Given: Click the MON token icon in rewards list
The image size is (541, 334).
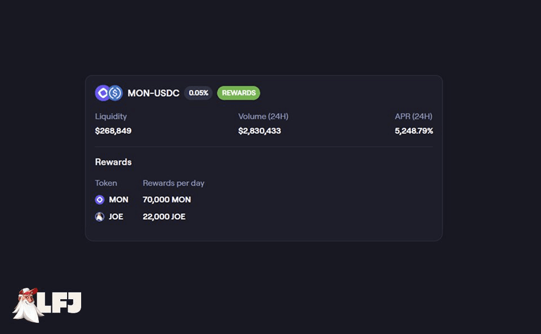Looking at the screenshot, I should (x=100, y=200).
